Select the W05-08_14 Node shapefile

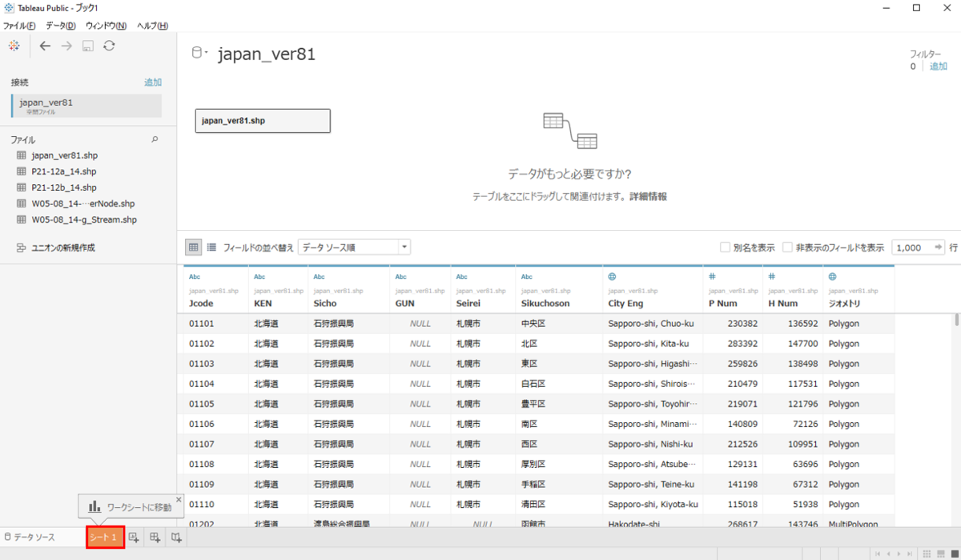pyautogui.click(x=75, y=203)
